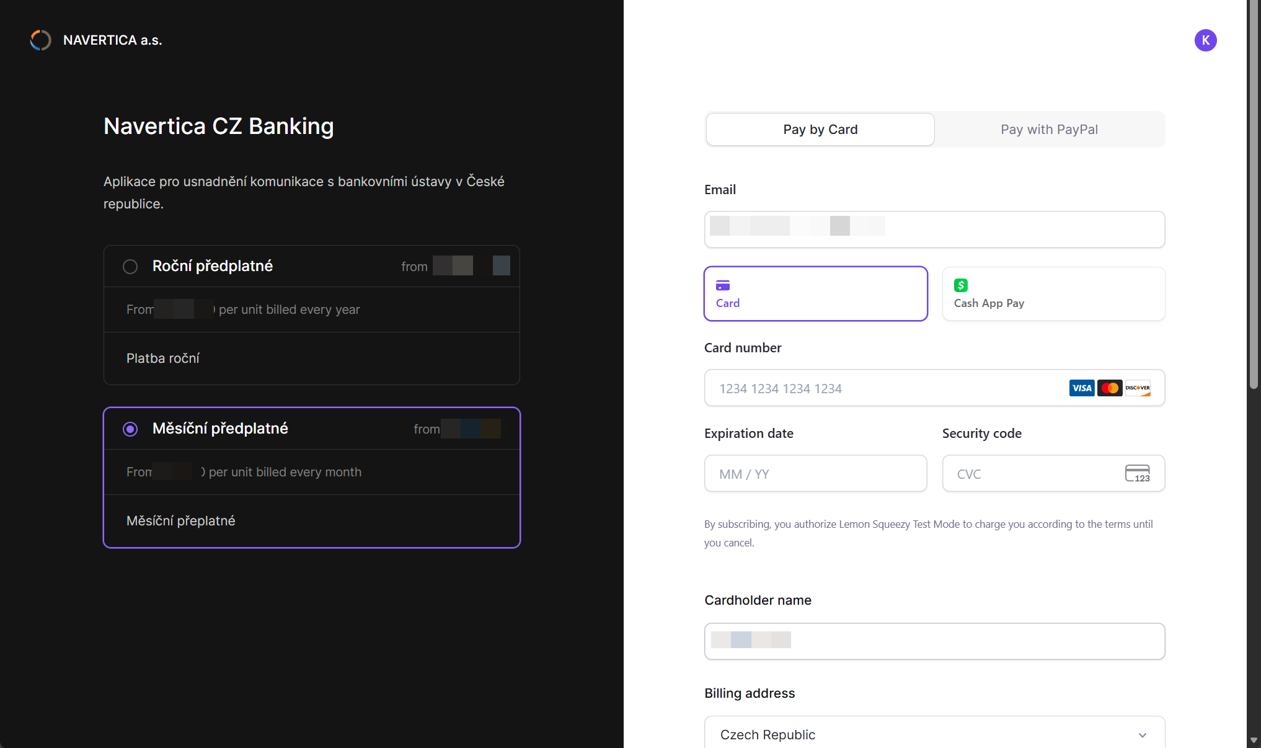Click the Navertica circular logo icon

(41, 40)
